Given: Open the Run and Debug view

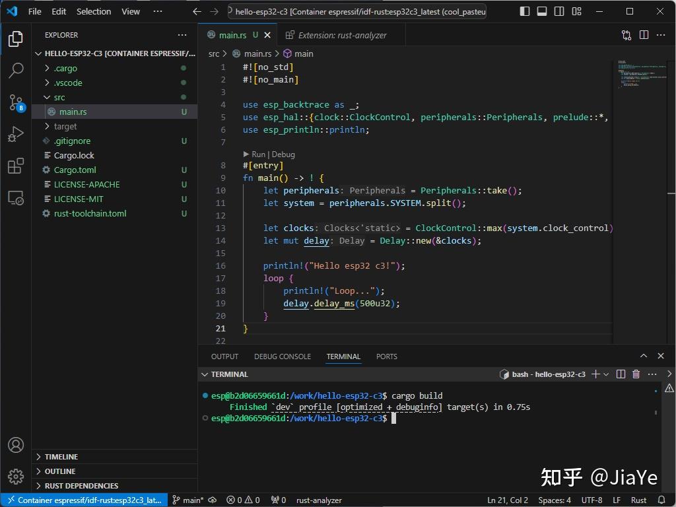Looking at the screenshot, I should click(16, 133).
